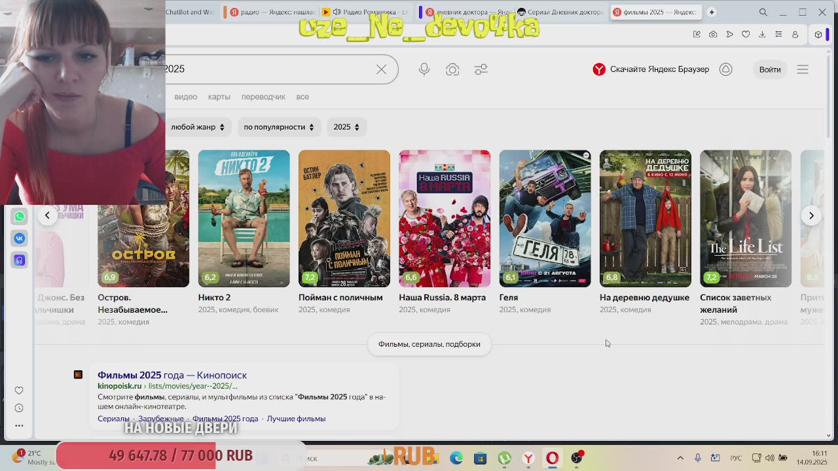Open the Сериалы sublink under Кинопоиск

(x=113, y=419)
